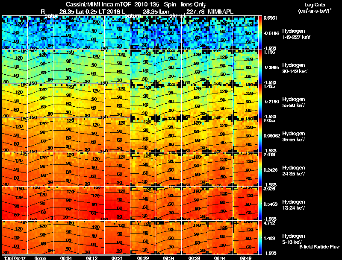Screen dimensions: 342x260
Task: Click the 'Hydrogen 35-55 keV' row label
Action: [x=294, y=137]
